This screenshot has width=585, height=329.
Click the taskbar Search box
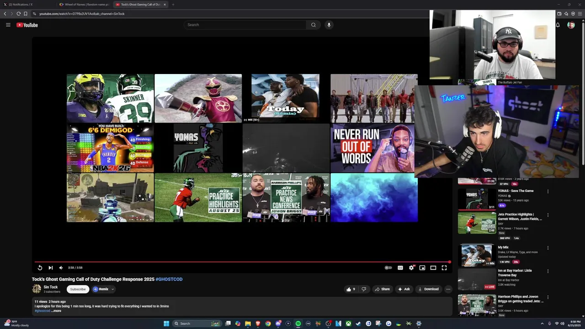197,324
